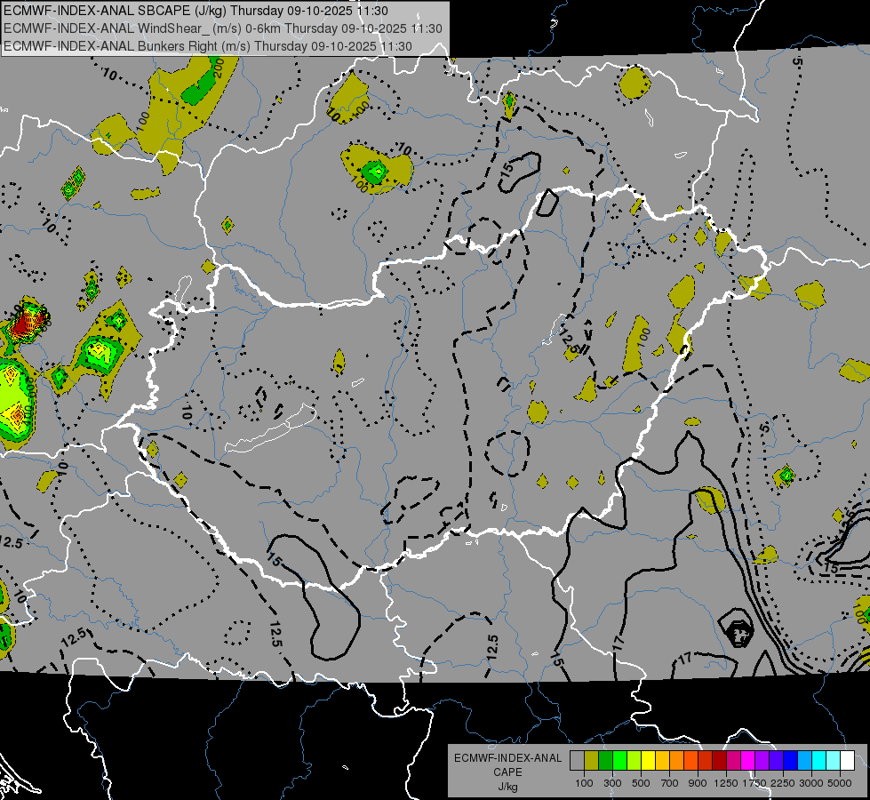The image size is (870, 800).
Task: Click the 5000 value label in legend
Action: 840,783
